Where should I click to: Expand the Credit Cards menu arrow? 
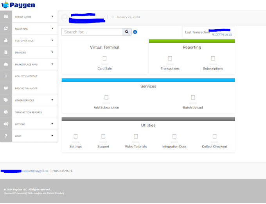coord(52,16)
